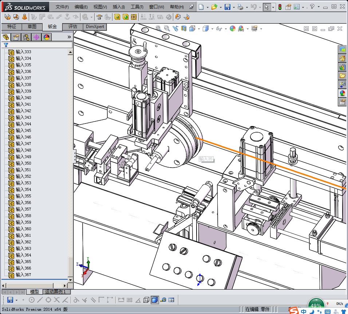
Task: Click the Save icon in top toolbar
Action: click(227, 7)
